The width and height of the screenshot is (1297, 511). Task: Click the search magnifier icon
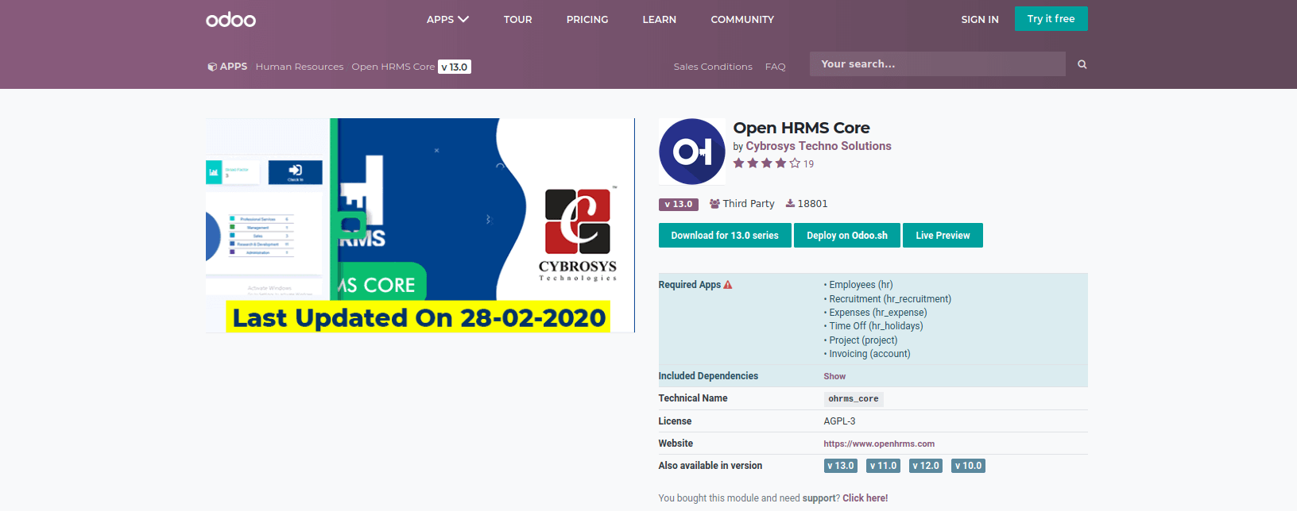point(1082,64)
